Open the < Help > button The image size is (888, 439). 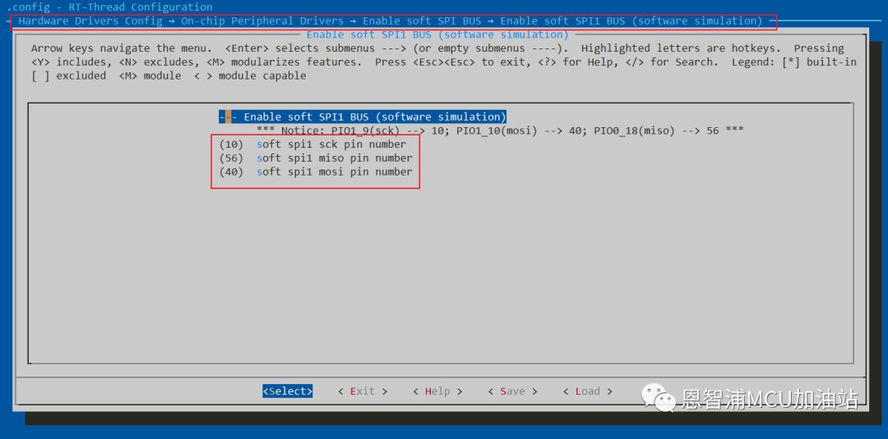[437, 391]
